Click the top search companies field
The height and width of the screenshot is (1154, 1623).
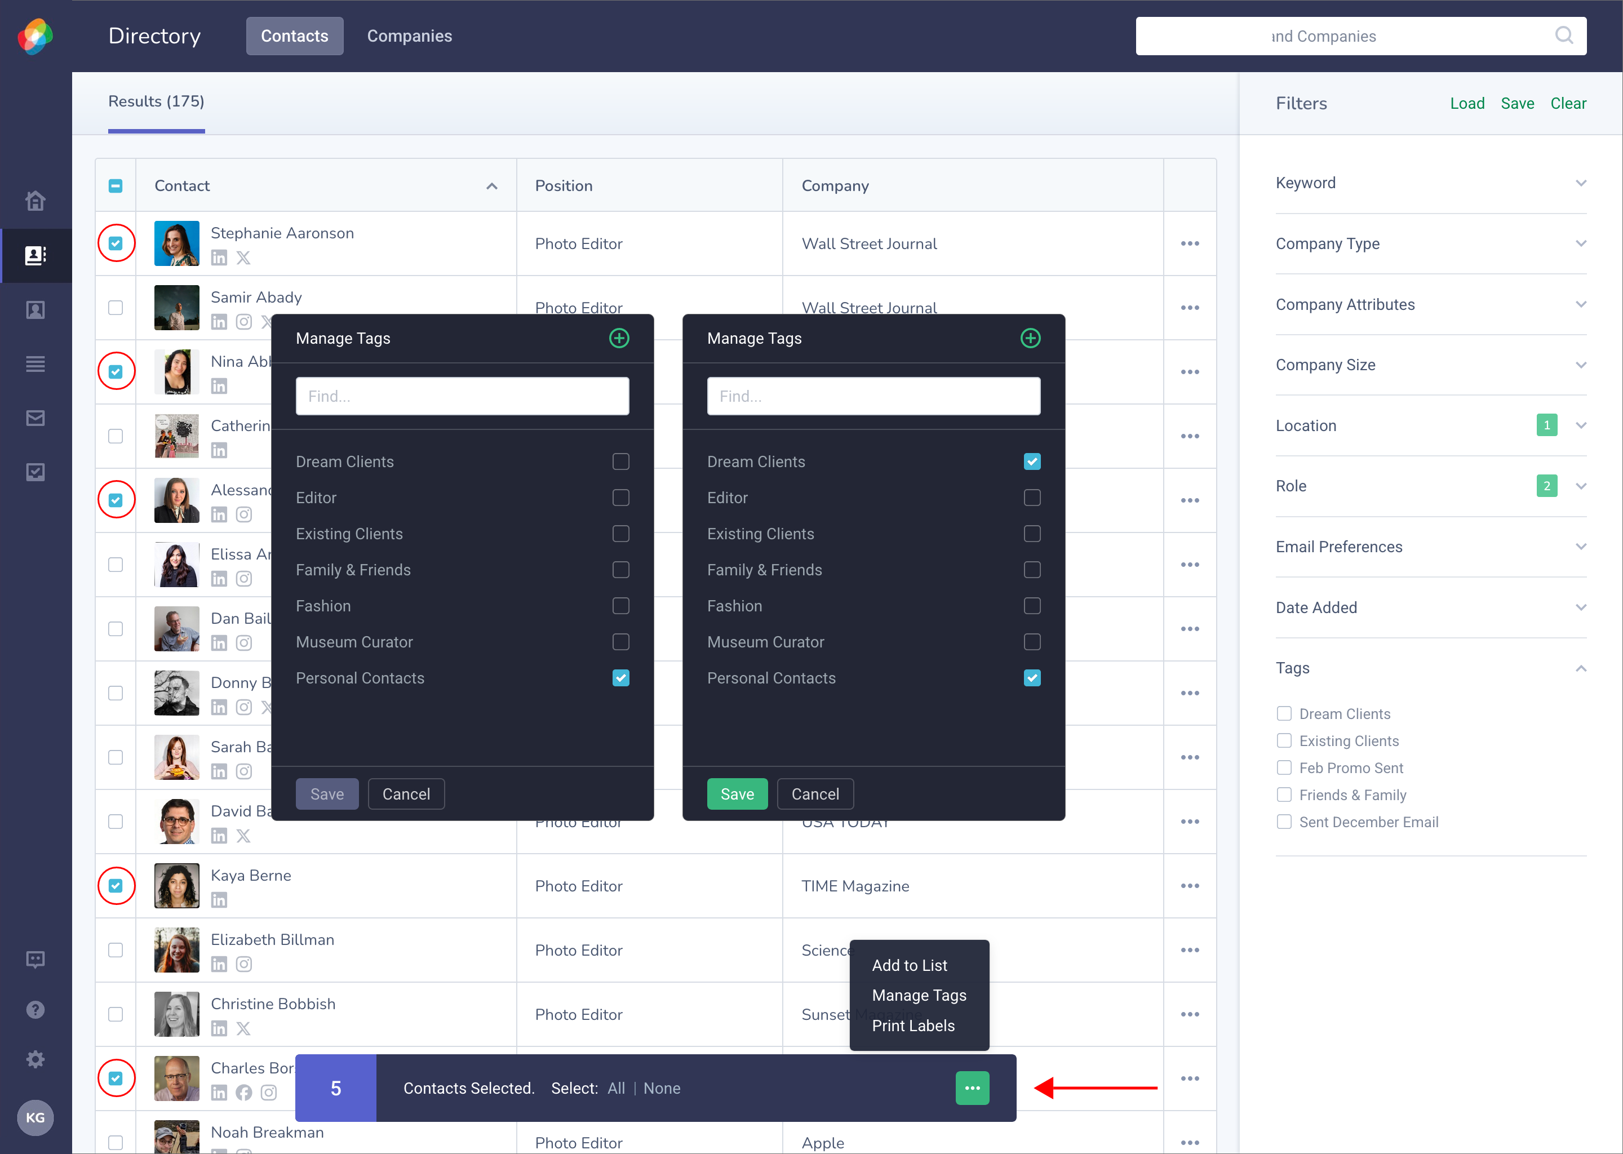[1361, 36]
